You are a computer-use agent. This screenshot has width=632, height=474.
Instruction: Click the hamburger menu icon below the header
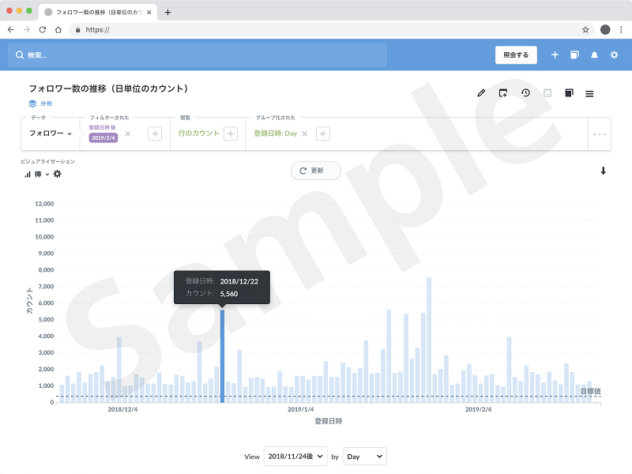coord(589,93)
